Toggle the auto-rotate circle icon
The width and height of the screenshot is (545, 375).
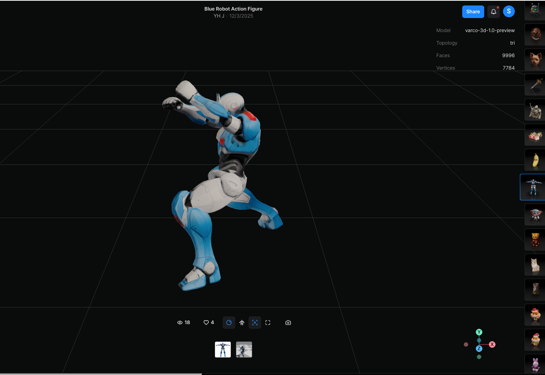tap(229, 323)
